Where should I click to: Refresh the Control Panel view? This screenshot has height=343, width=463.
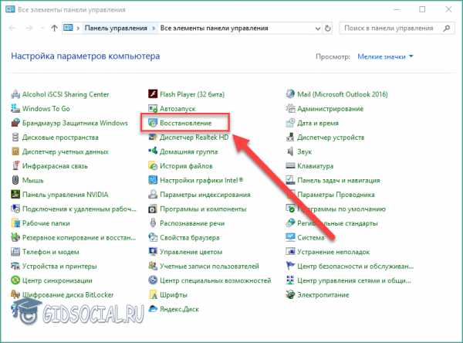click(328, 29)
